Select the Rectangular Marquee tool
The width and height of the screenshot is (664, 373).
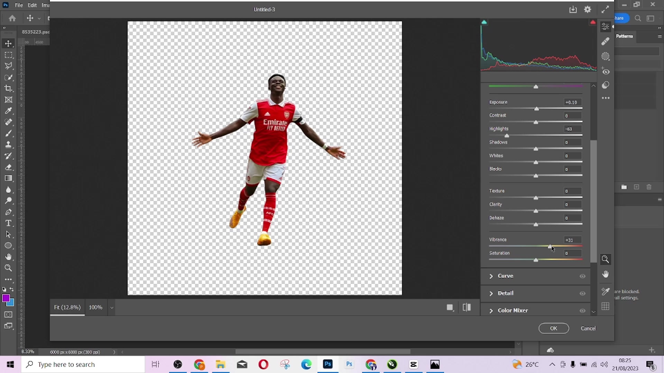click(8, 55)
